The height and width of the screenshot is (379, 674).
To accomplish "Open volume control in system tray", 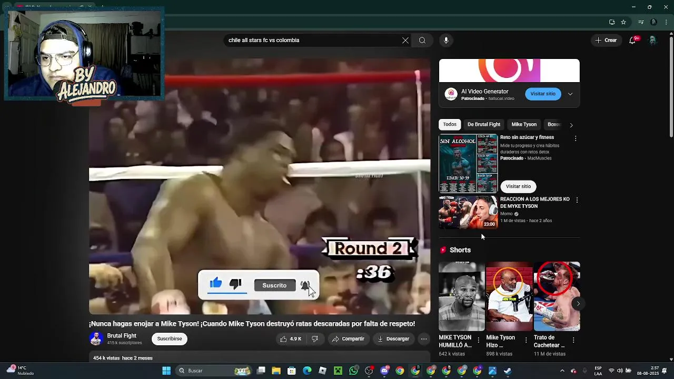I will pyautogui.click(x=620, y=371).
